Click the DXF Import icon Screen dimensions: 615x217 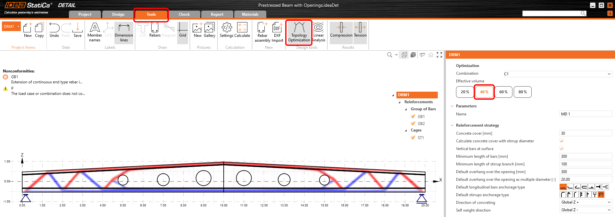pos(277,32)
